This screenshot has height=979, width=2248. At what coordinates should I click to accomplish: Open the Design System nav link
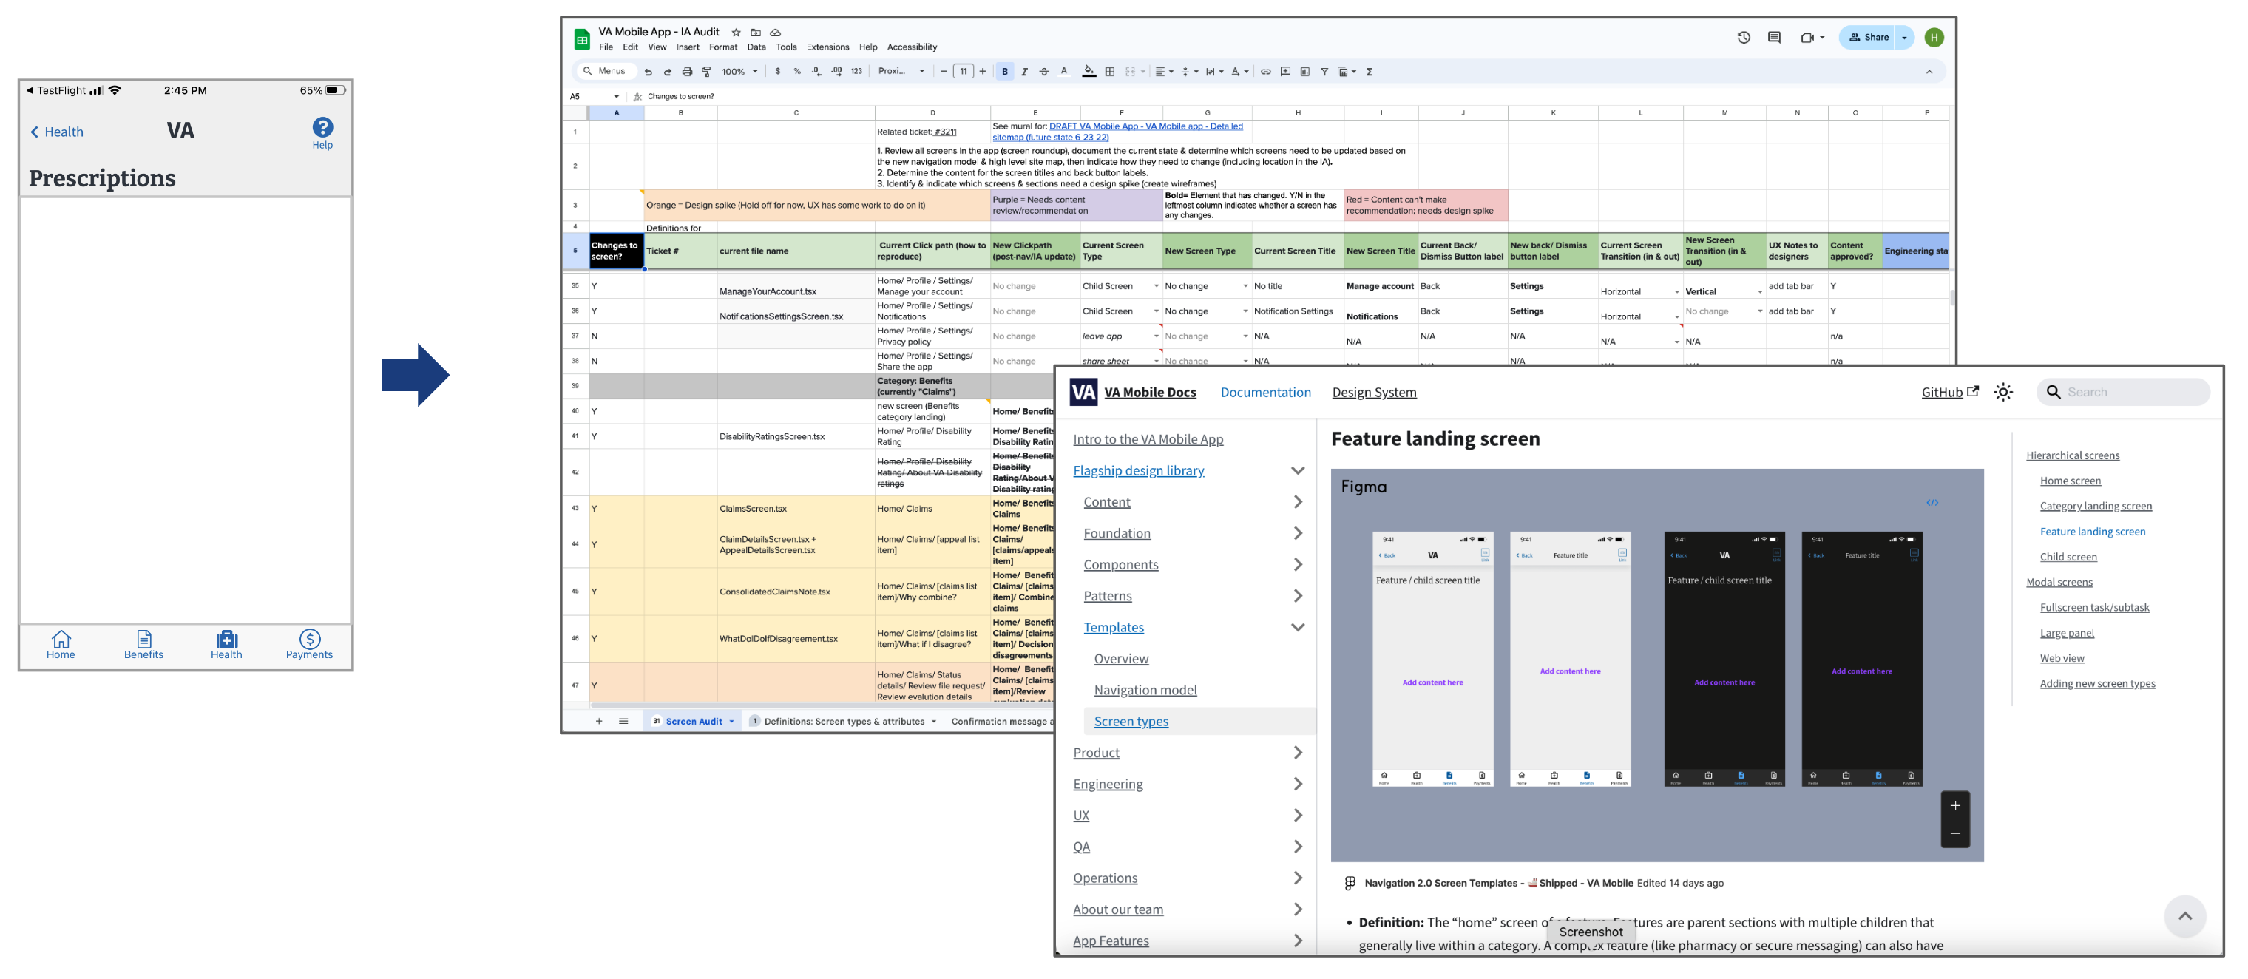1374,393
